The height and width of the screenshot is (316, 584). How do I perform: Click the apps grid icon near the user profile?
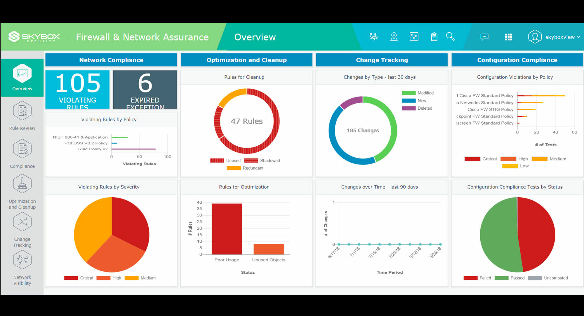(x=508, y=37)
